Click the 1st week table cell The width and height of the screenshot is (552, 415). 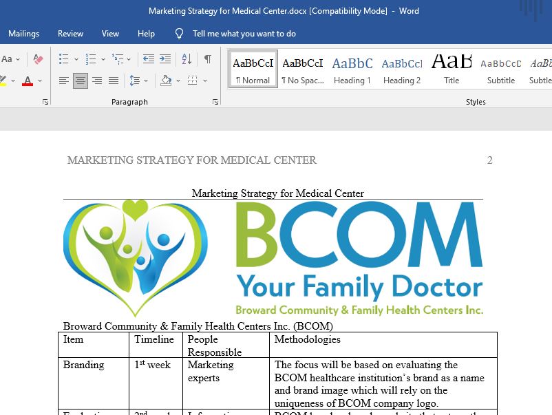156,383
